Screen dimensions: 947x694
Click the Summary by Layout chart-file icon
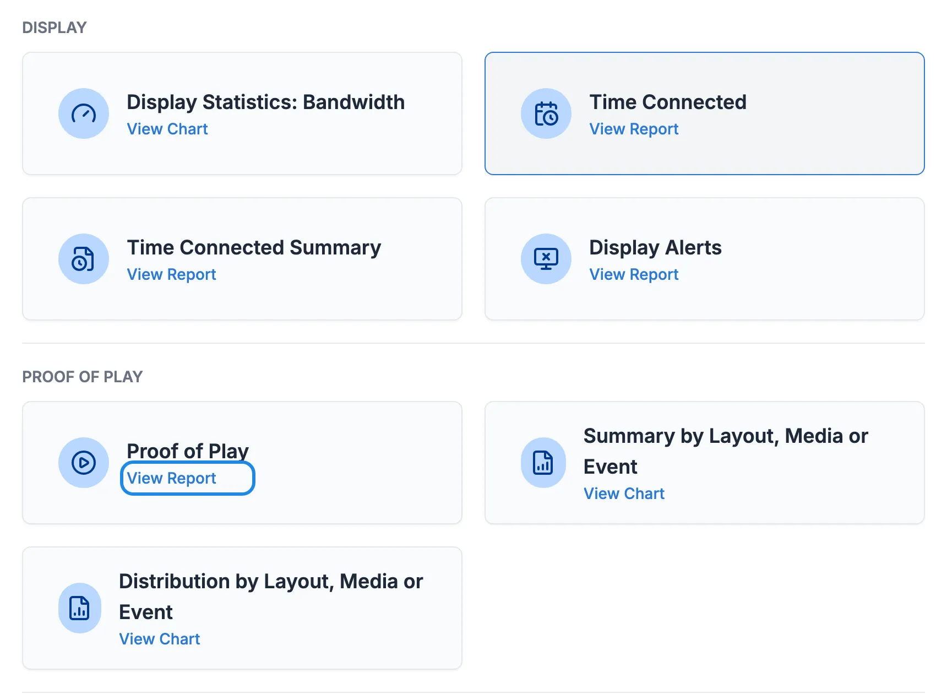[x=543, y=463]
